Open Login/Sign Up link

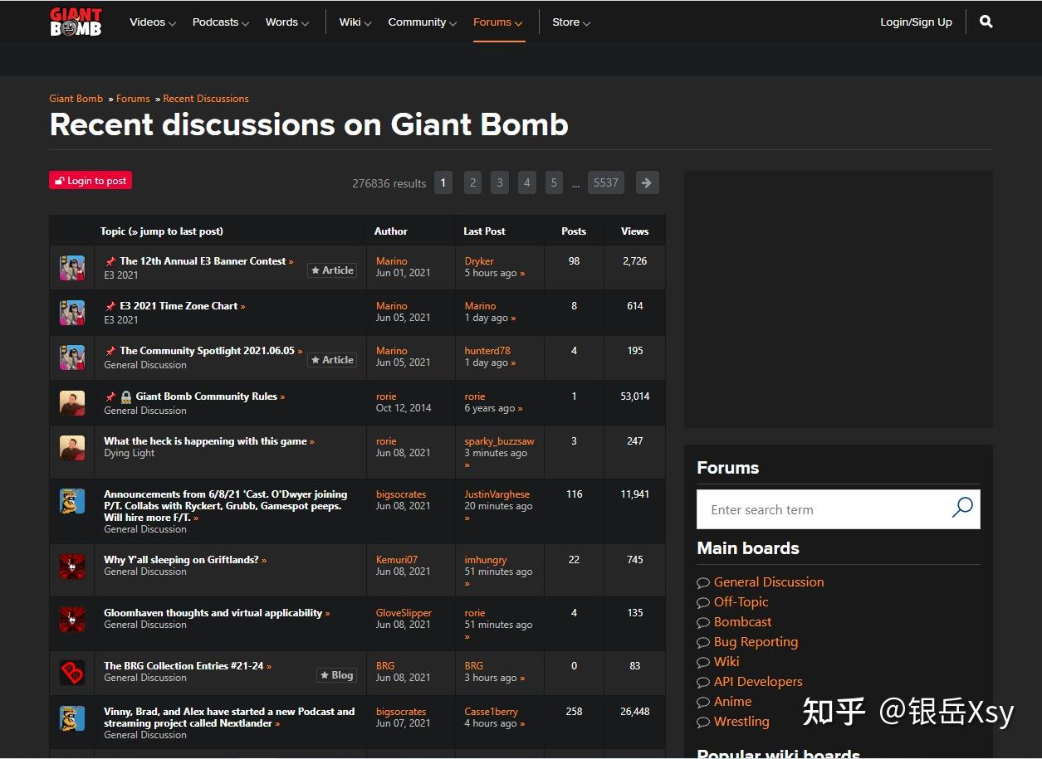[x=916, y=22]
